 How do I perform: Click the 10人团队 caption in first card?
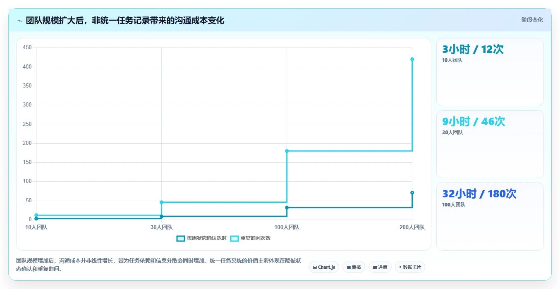[452, 60]
